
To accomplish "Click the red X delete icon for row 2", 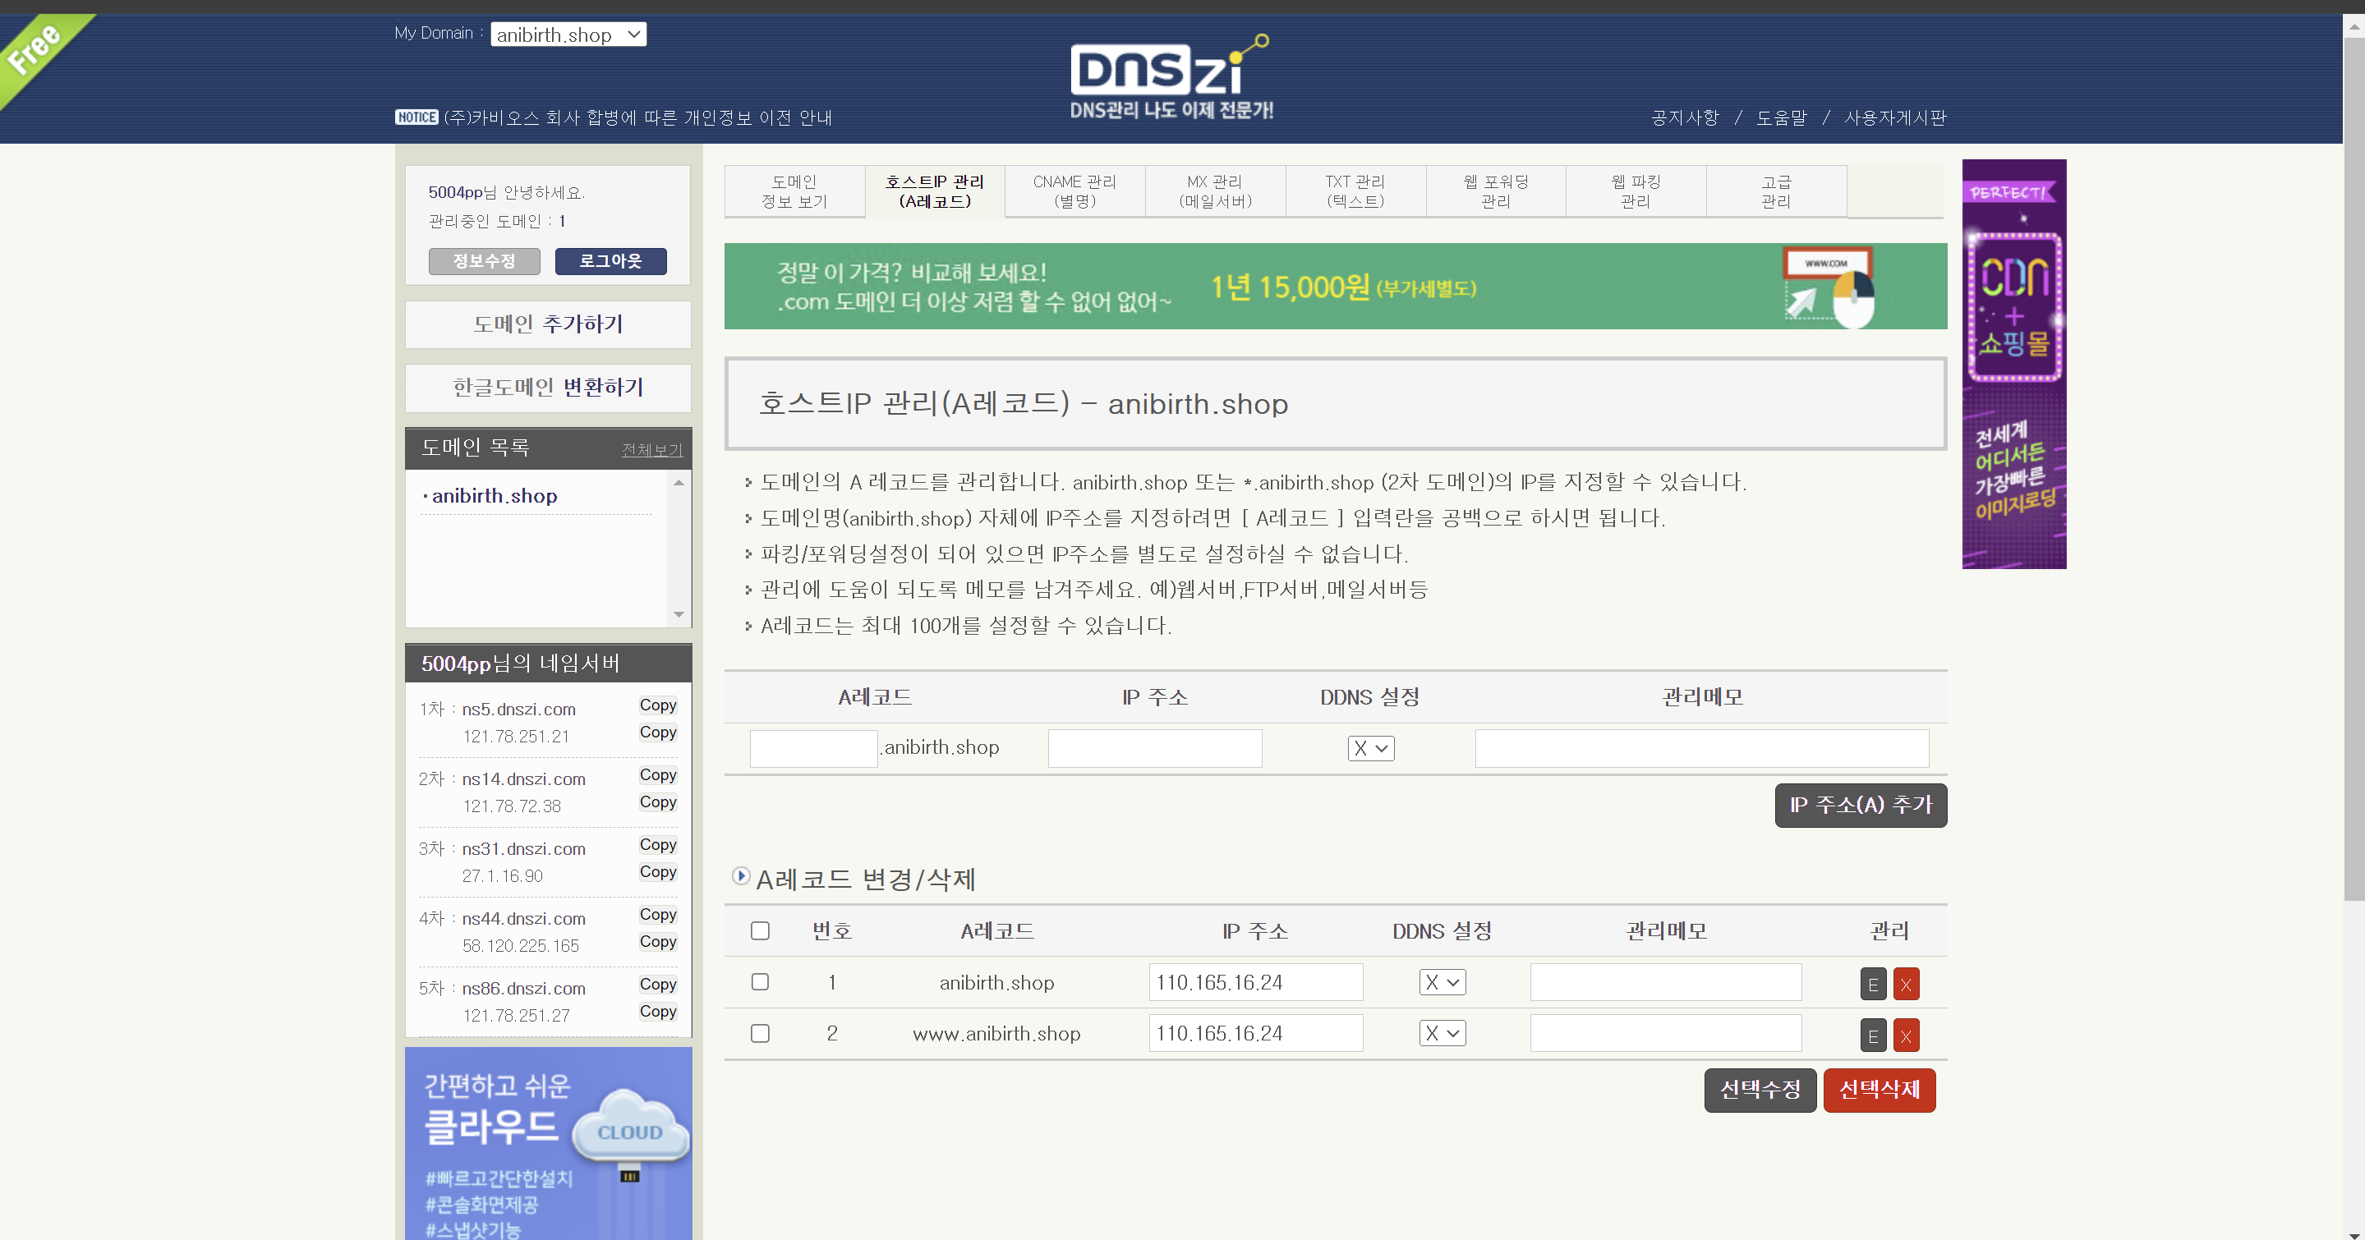I will tap(1905, 1036).
